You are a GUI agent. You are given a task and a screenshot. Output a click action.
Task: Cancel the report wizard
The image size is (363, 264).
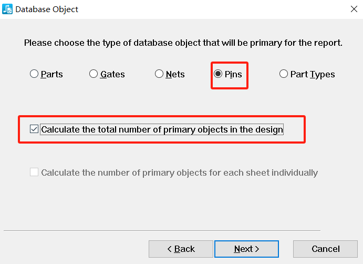tap(325, 249)
